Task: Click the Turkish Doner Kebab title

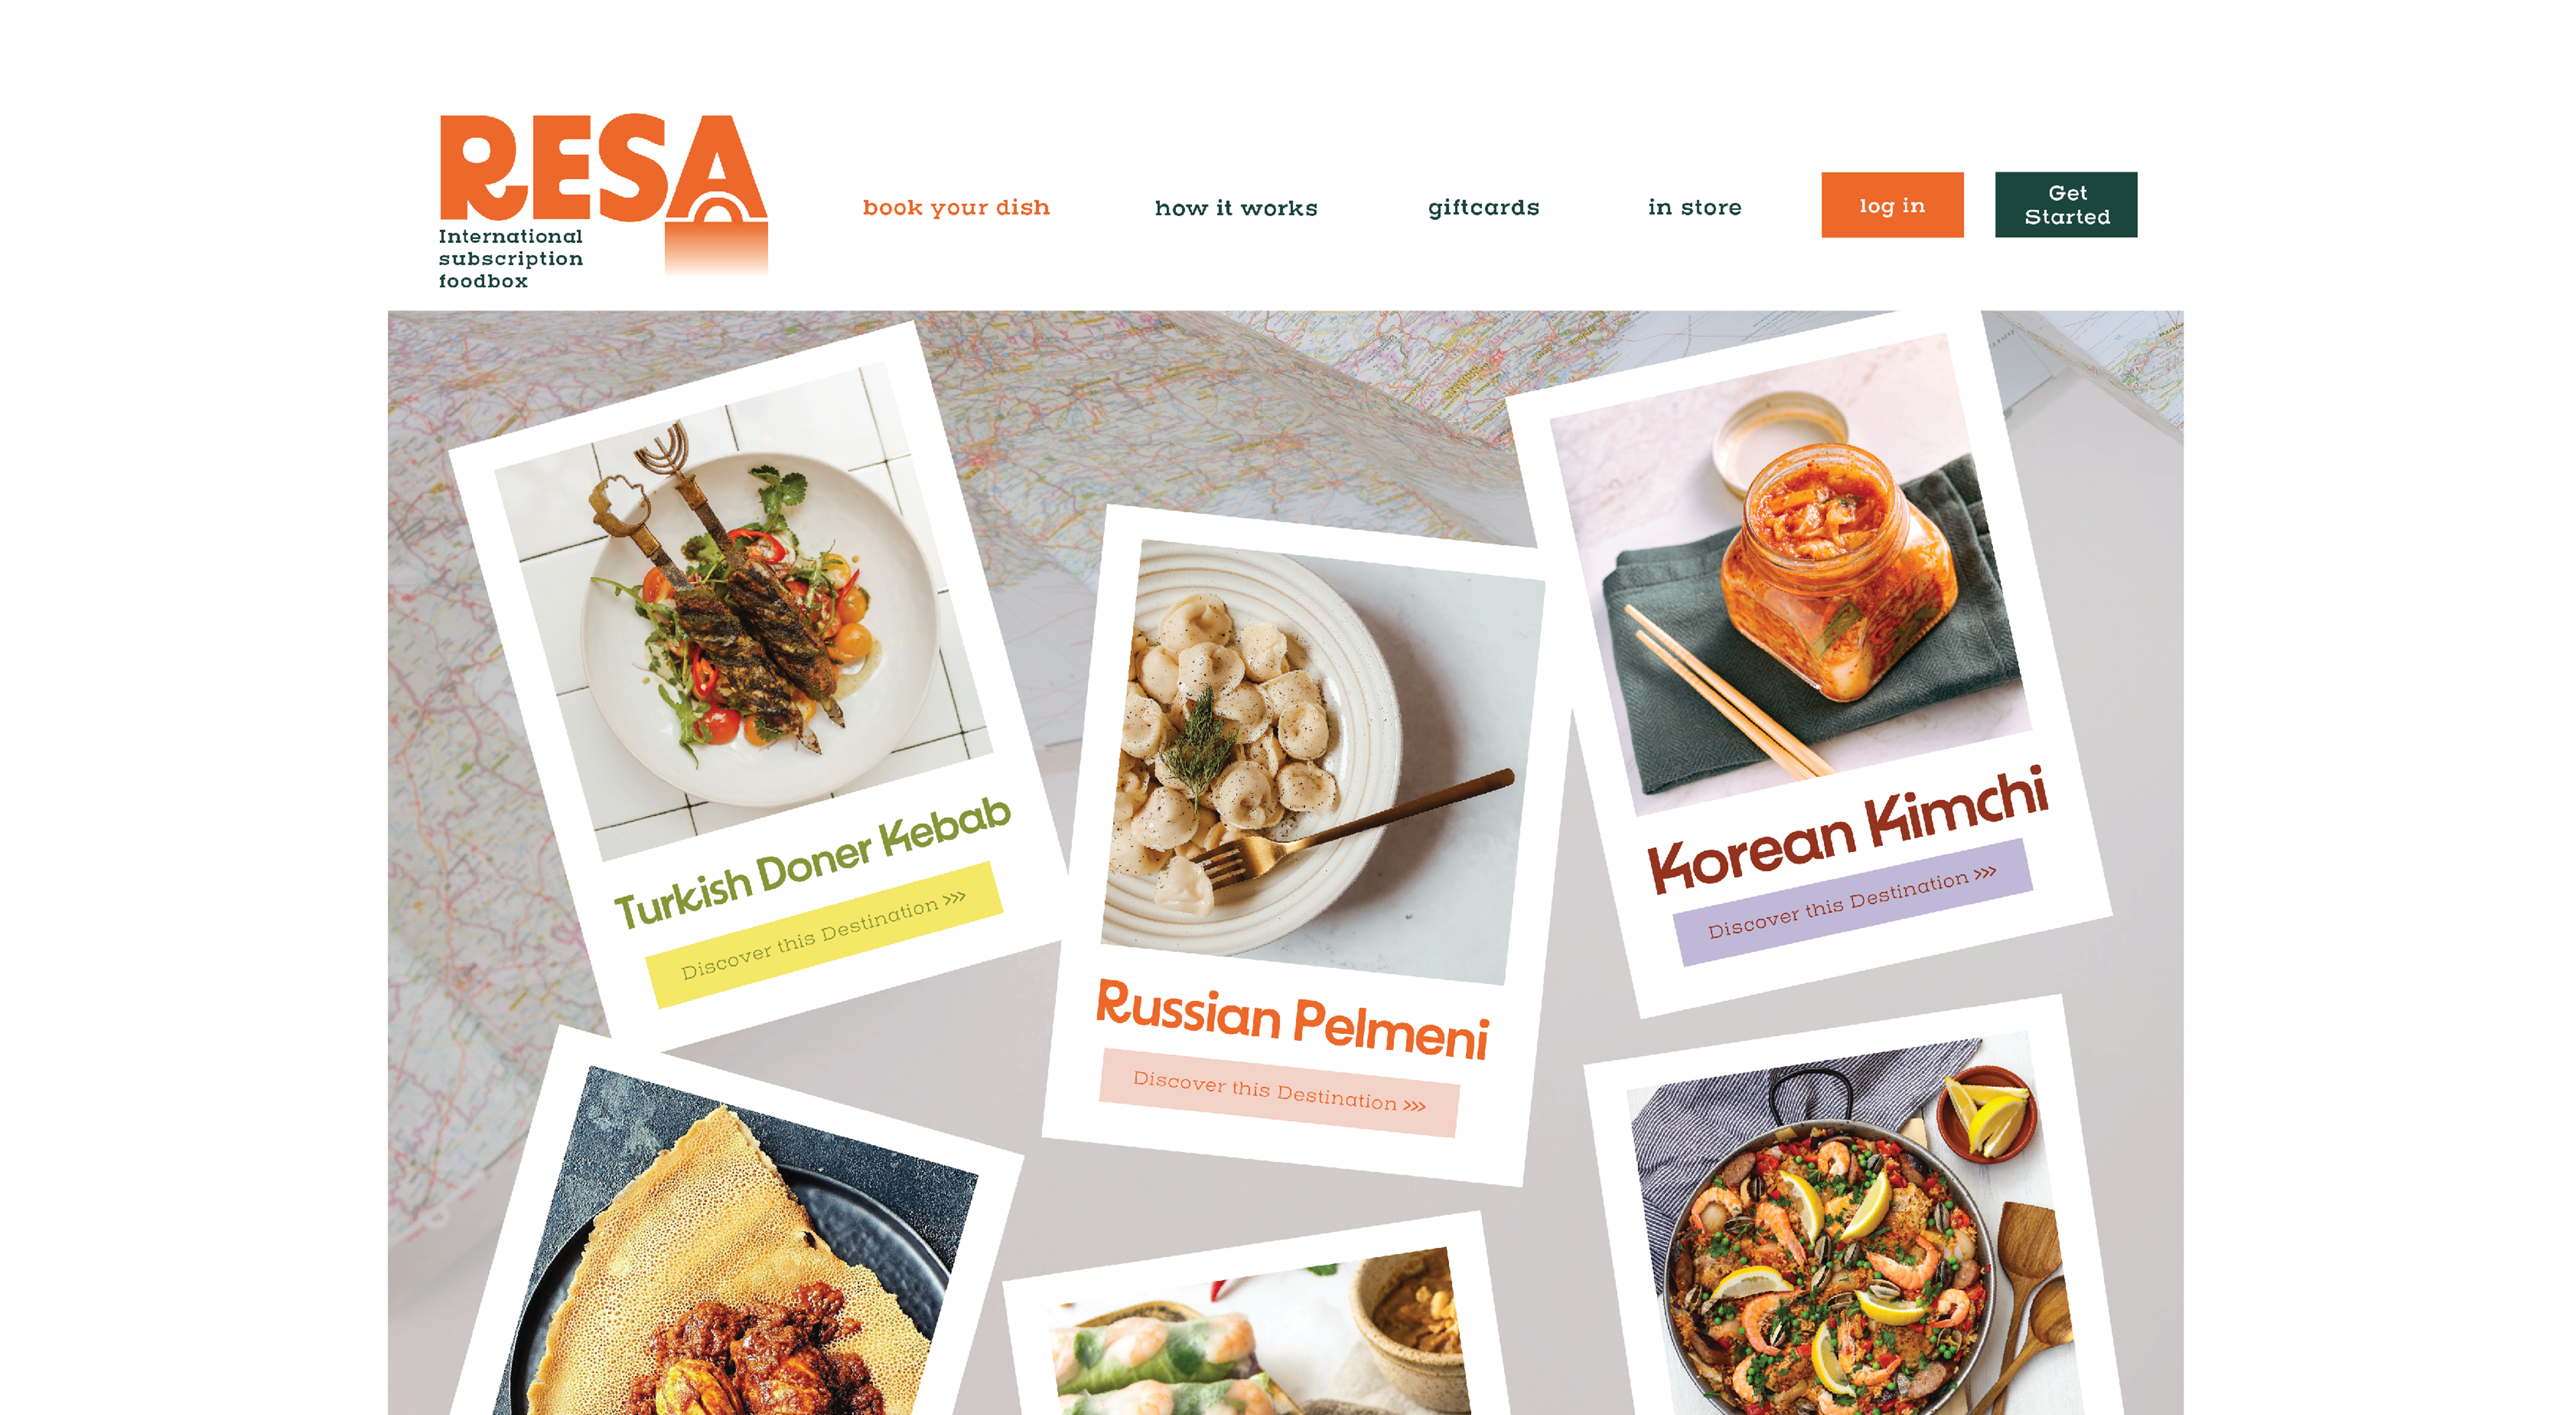Action: (x=812, y=861)
